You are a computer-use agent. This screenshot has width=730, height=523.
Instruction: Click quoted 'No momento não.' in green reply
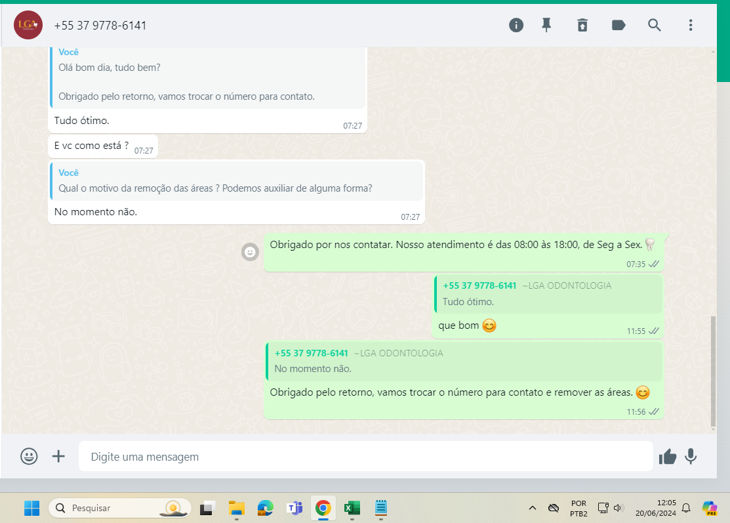pyautogui.click(x=464, y=362)
